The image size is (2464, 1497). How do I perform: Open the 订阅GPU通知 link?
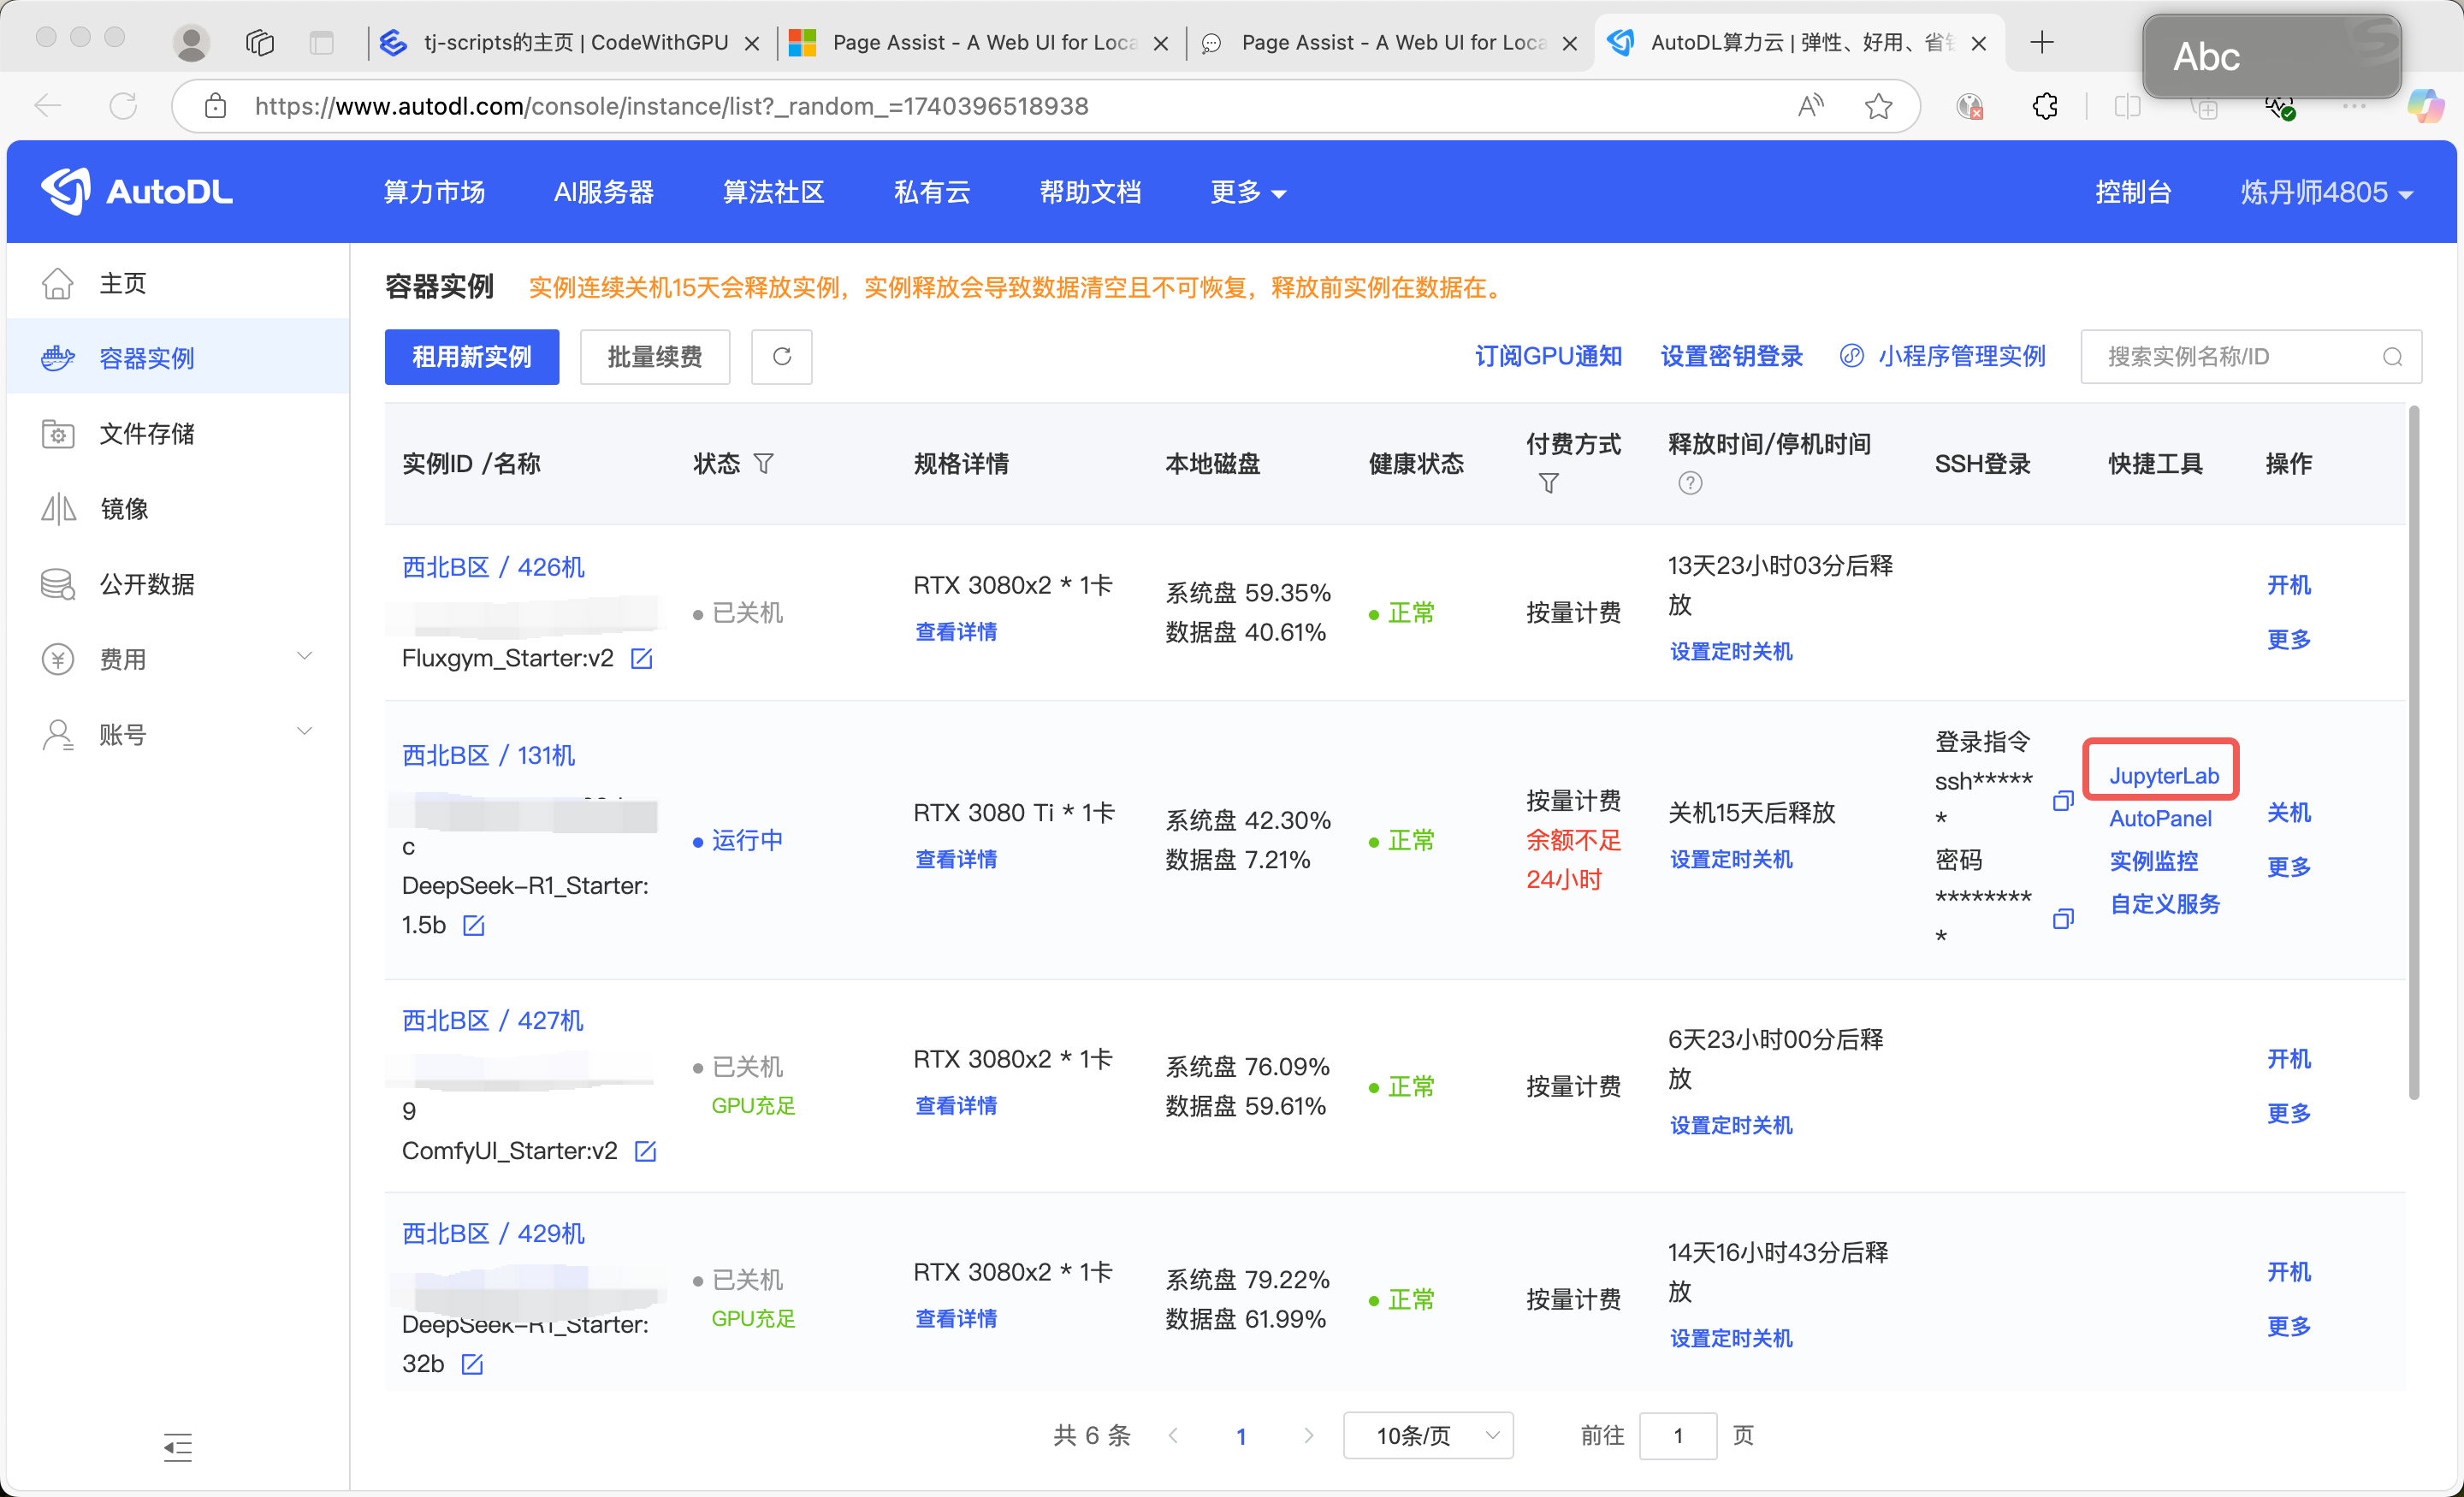1548,357
